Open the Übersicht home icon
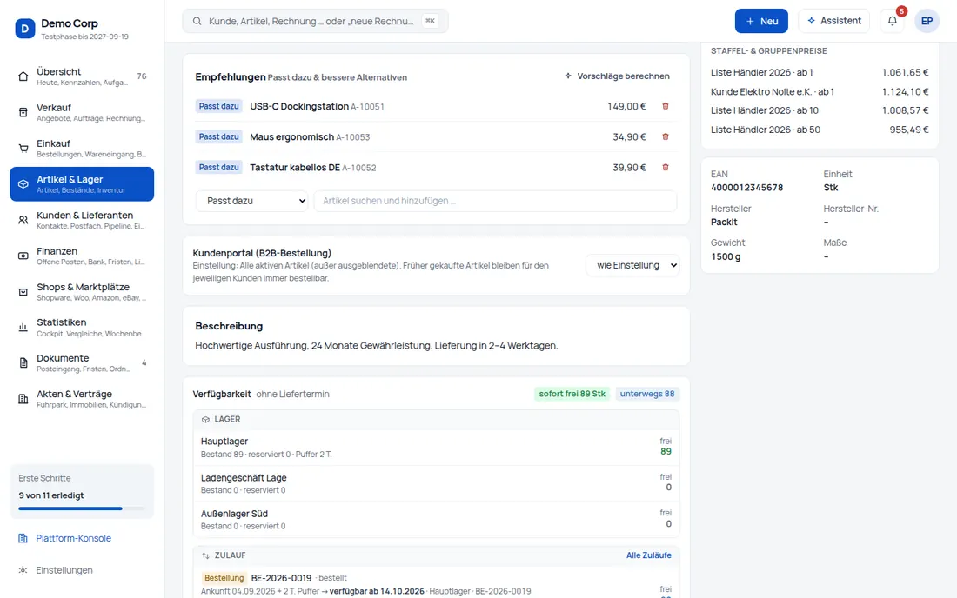This screenshot has width=957, height=598. pyautogui.click(x=23, y=76)
